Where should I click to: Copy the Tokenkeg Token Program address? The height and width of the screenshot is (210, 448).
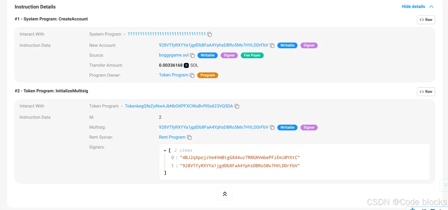[x=237, y=106]
